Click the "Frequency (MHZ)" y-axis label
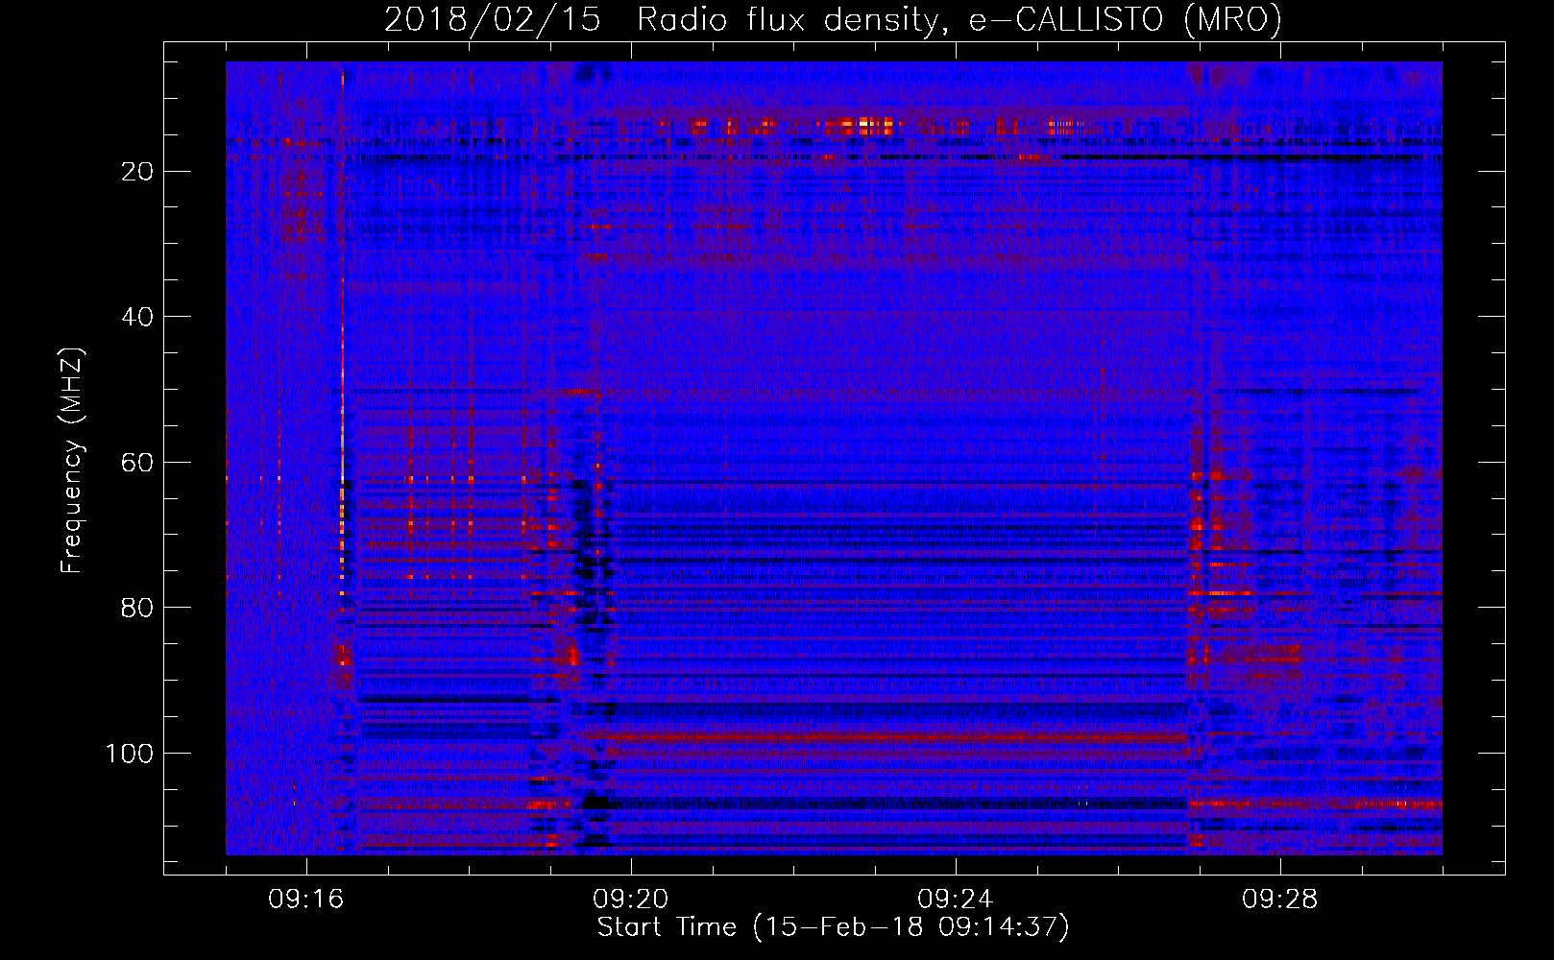 pyautogui.click(x=72, y=461)
